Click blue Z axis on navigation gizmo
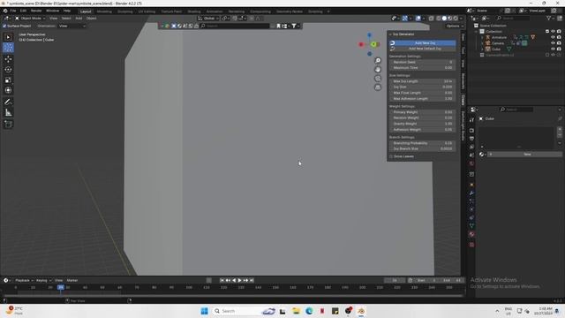The width and height of the screenshot is (565, 318). (369, 35)
